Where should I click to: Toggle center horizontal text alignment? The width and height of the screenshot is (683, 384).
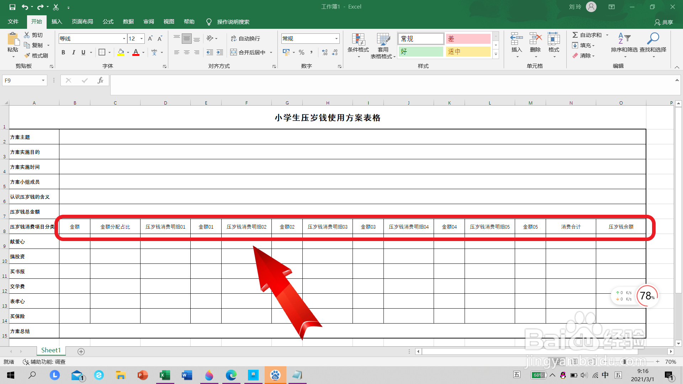187,52
